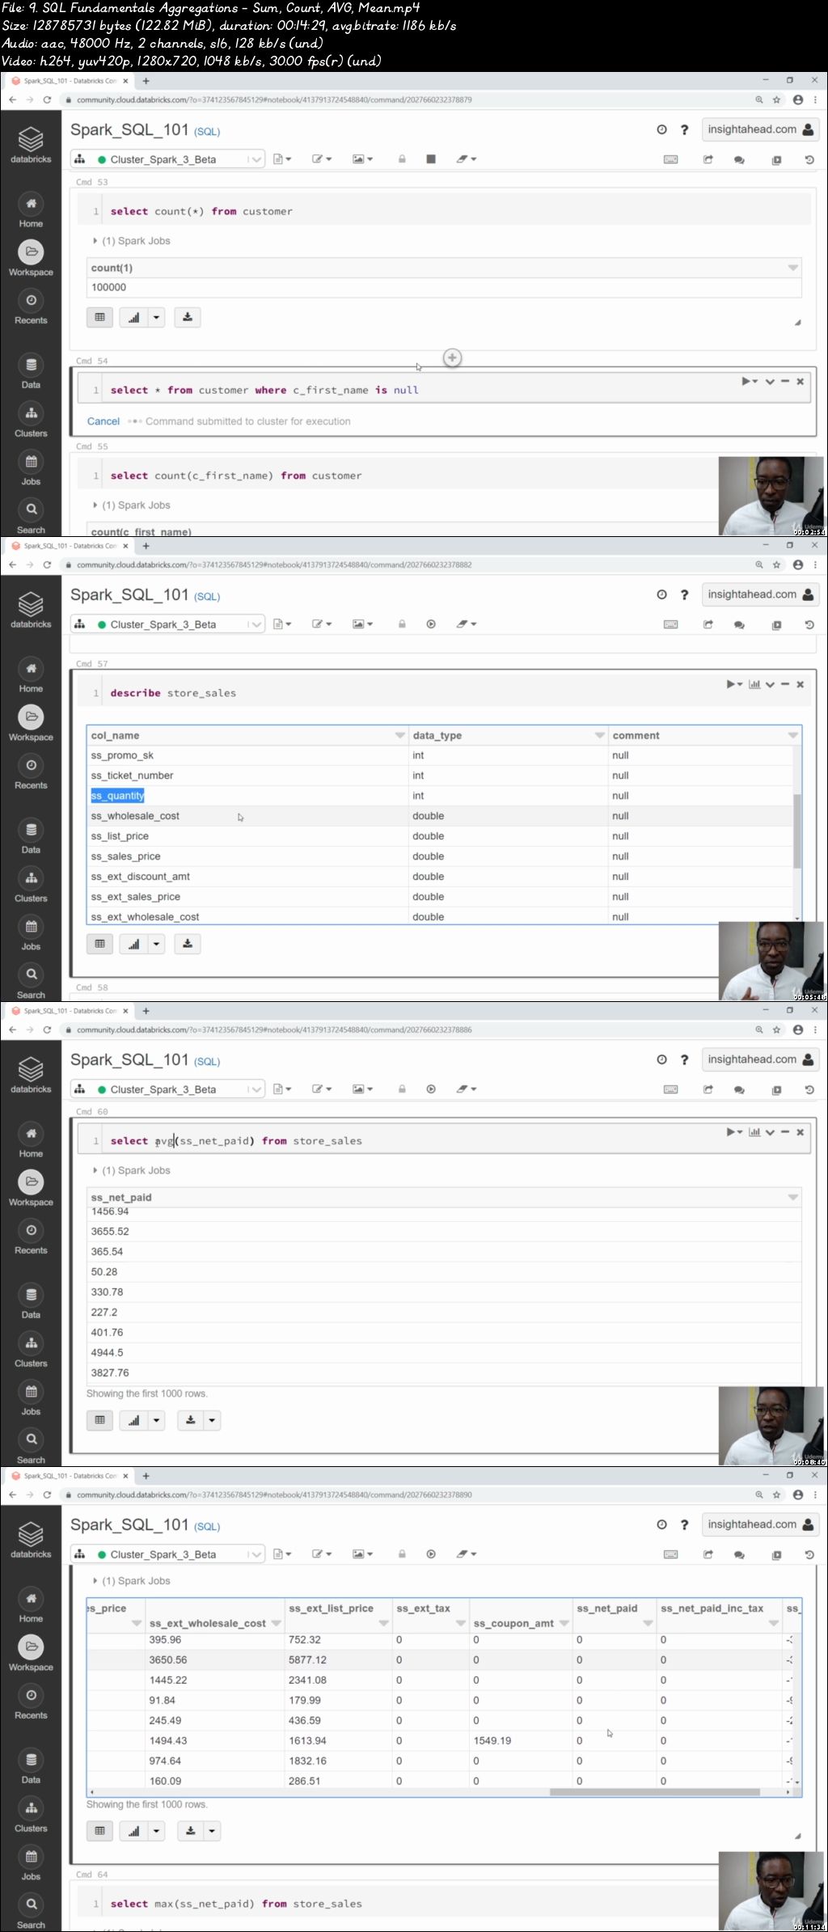This screenshot has width=828, height=1932.
Task: Collapse describe store_sales cell with chevron
Action: coord(770,685)
